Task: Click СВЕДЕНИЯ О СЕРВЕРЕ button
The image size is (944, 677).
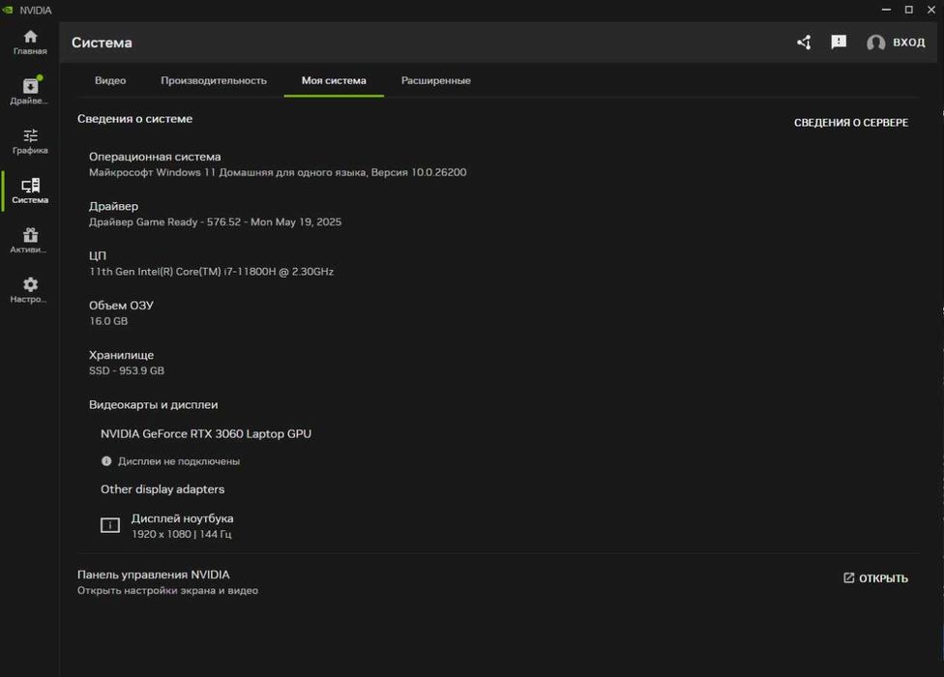Action: 851,123
